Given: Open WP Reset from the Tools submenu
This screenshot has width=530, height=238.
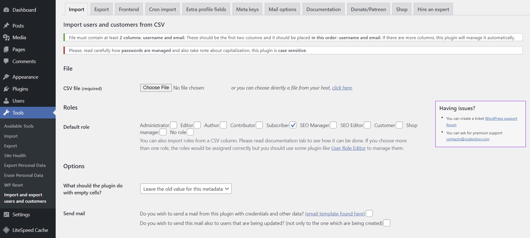Looking at the screenshot, I should pyautogui.click(x=13, y=185).
